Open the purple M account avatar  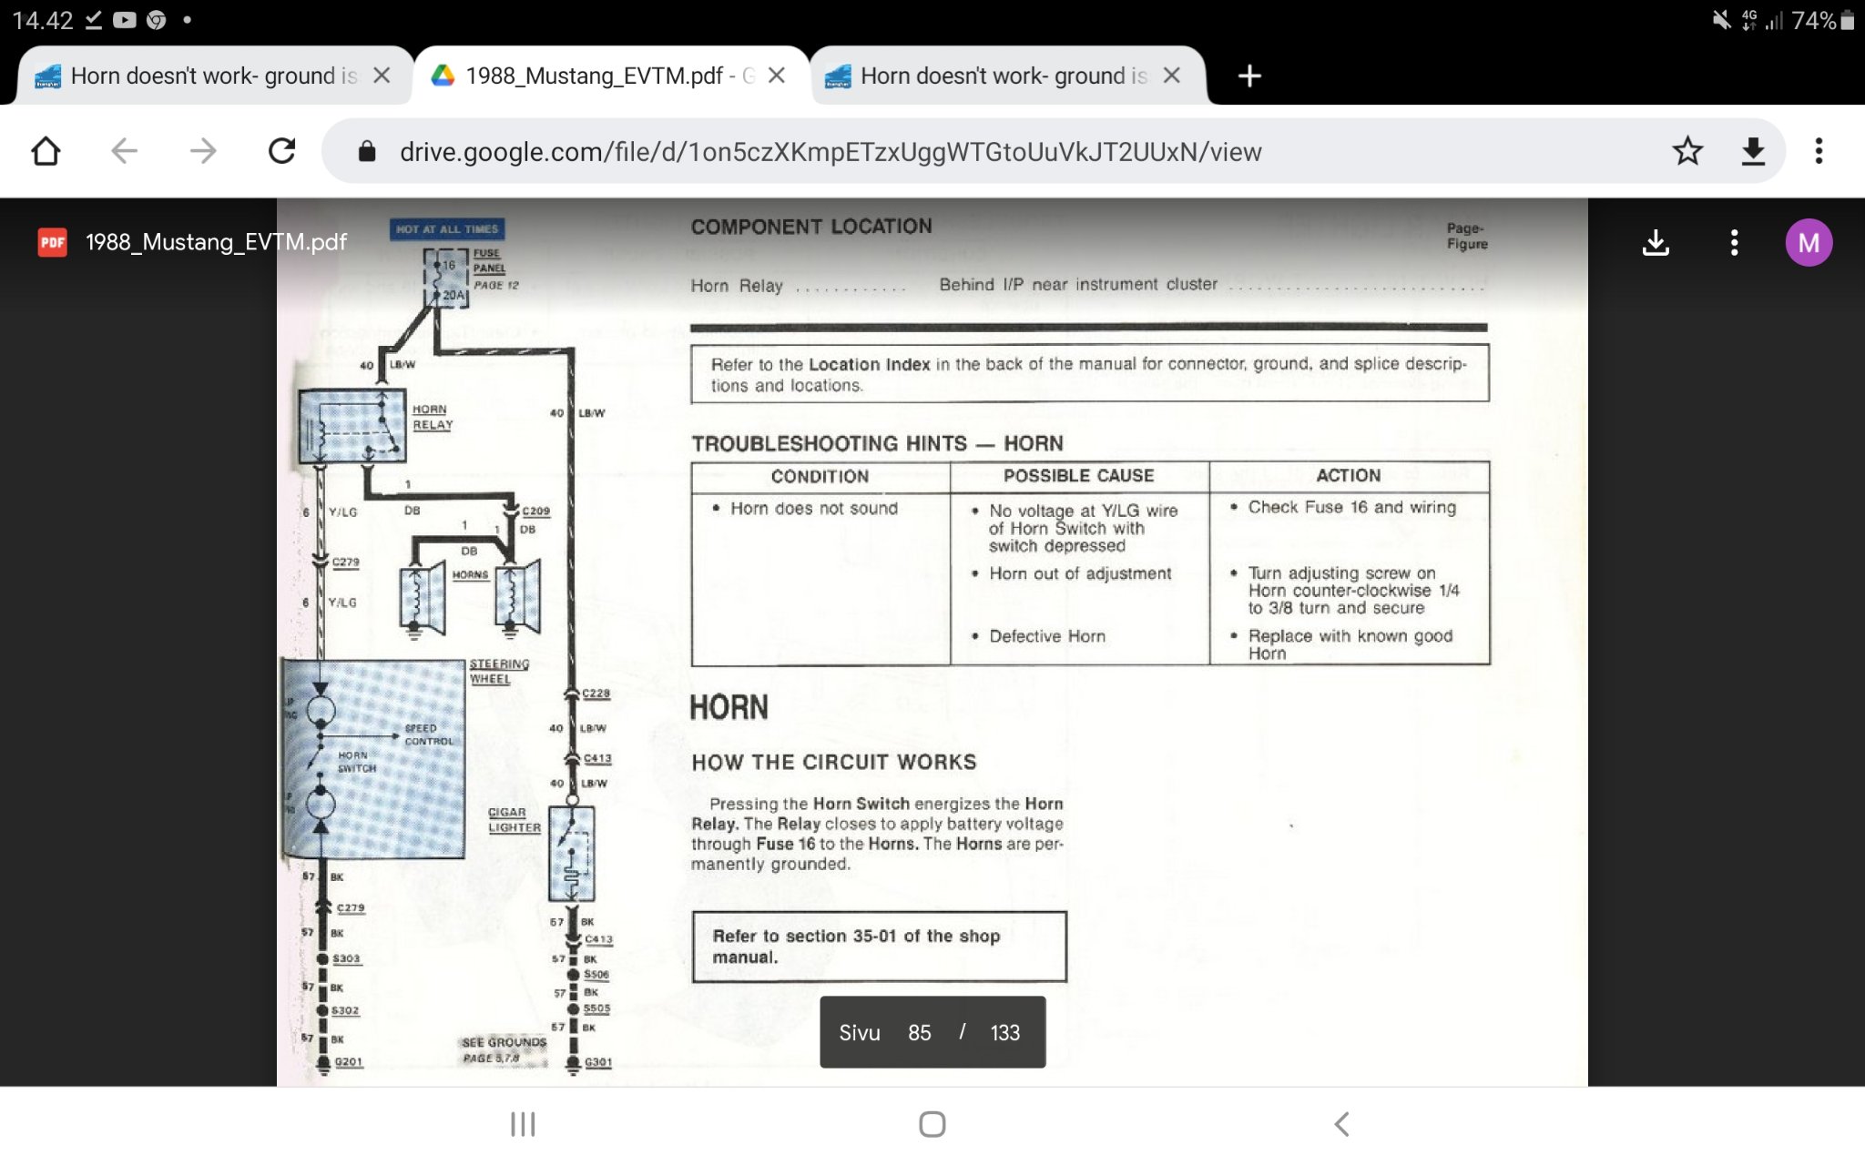[1808, 243]
